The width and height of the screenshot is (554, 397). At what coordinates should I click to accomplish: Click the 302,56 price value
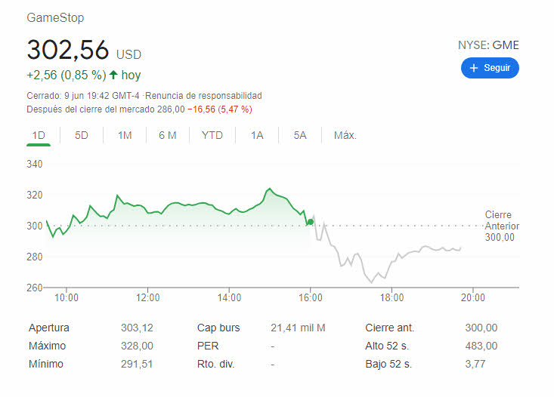[x=68, y=50]
